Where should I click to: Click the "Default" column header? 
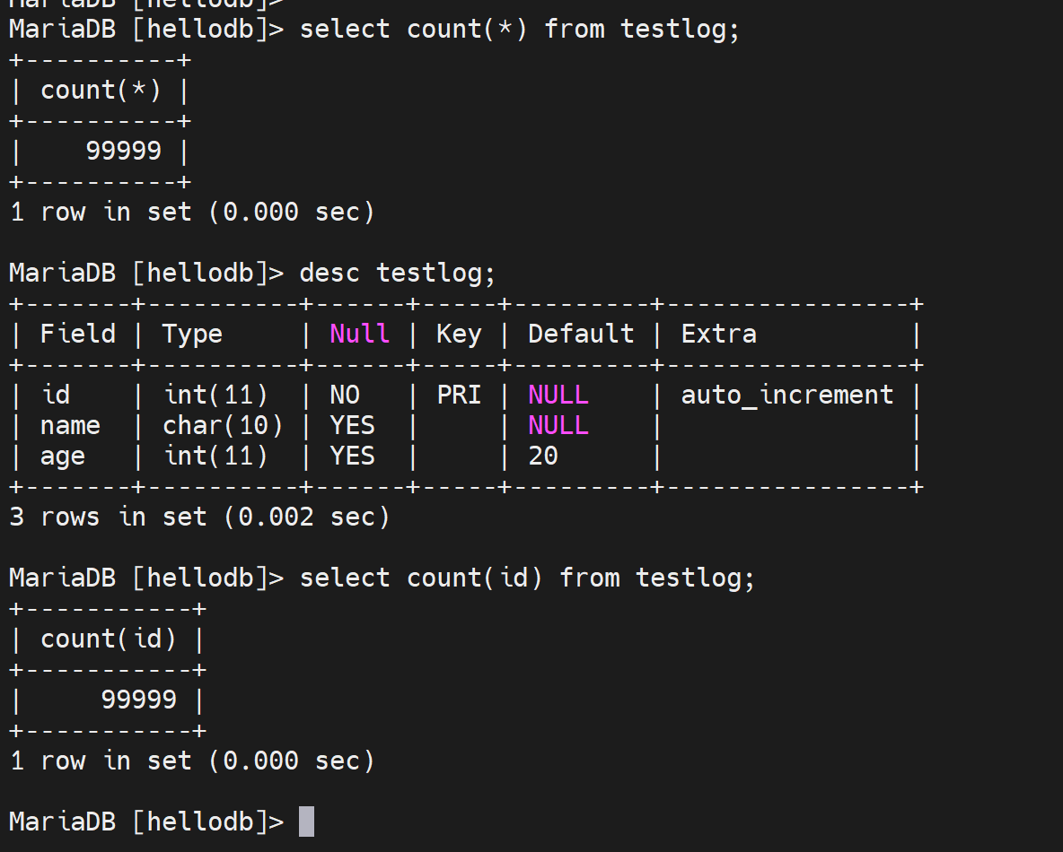point(580,335)
